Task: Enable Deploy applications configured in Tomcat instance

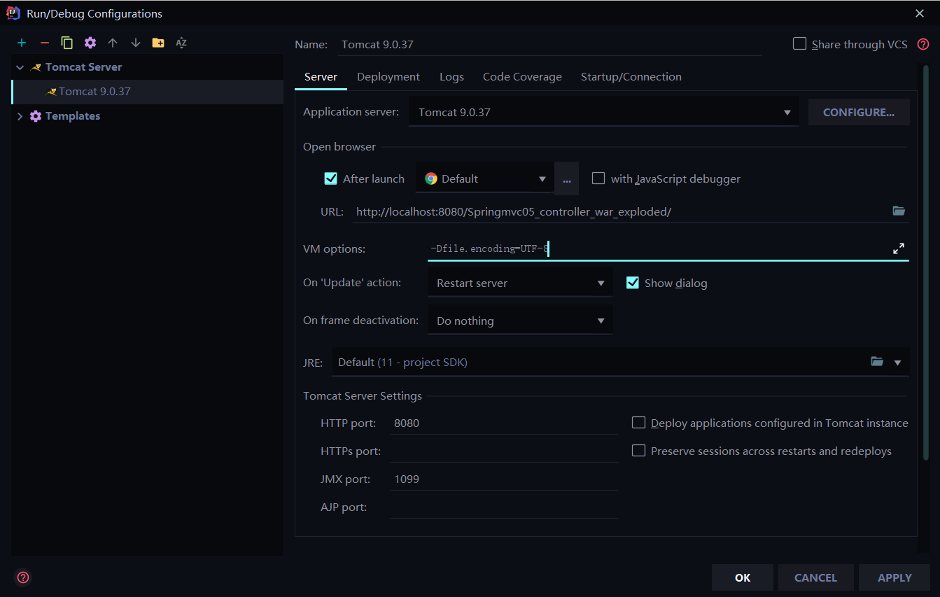Action: coord(638,423)
